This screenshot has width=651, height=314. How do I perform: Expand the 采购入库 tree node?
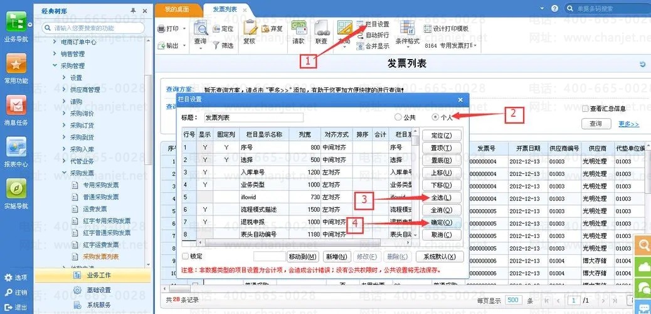[x=64, y=149]
